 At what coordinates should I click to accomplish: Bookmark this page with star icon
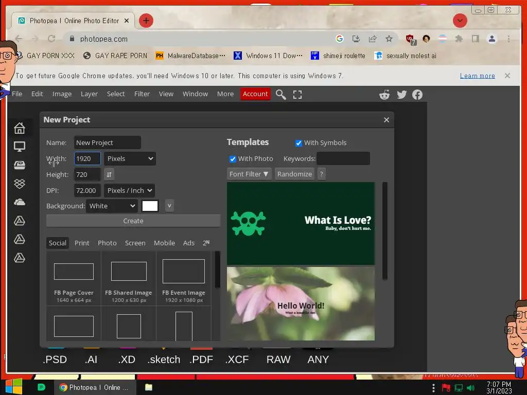(x=389, y=39)
